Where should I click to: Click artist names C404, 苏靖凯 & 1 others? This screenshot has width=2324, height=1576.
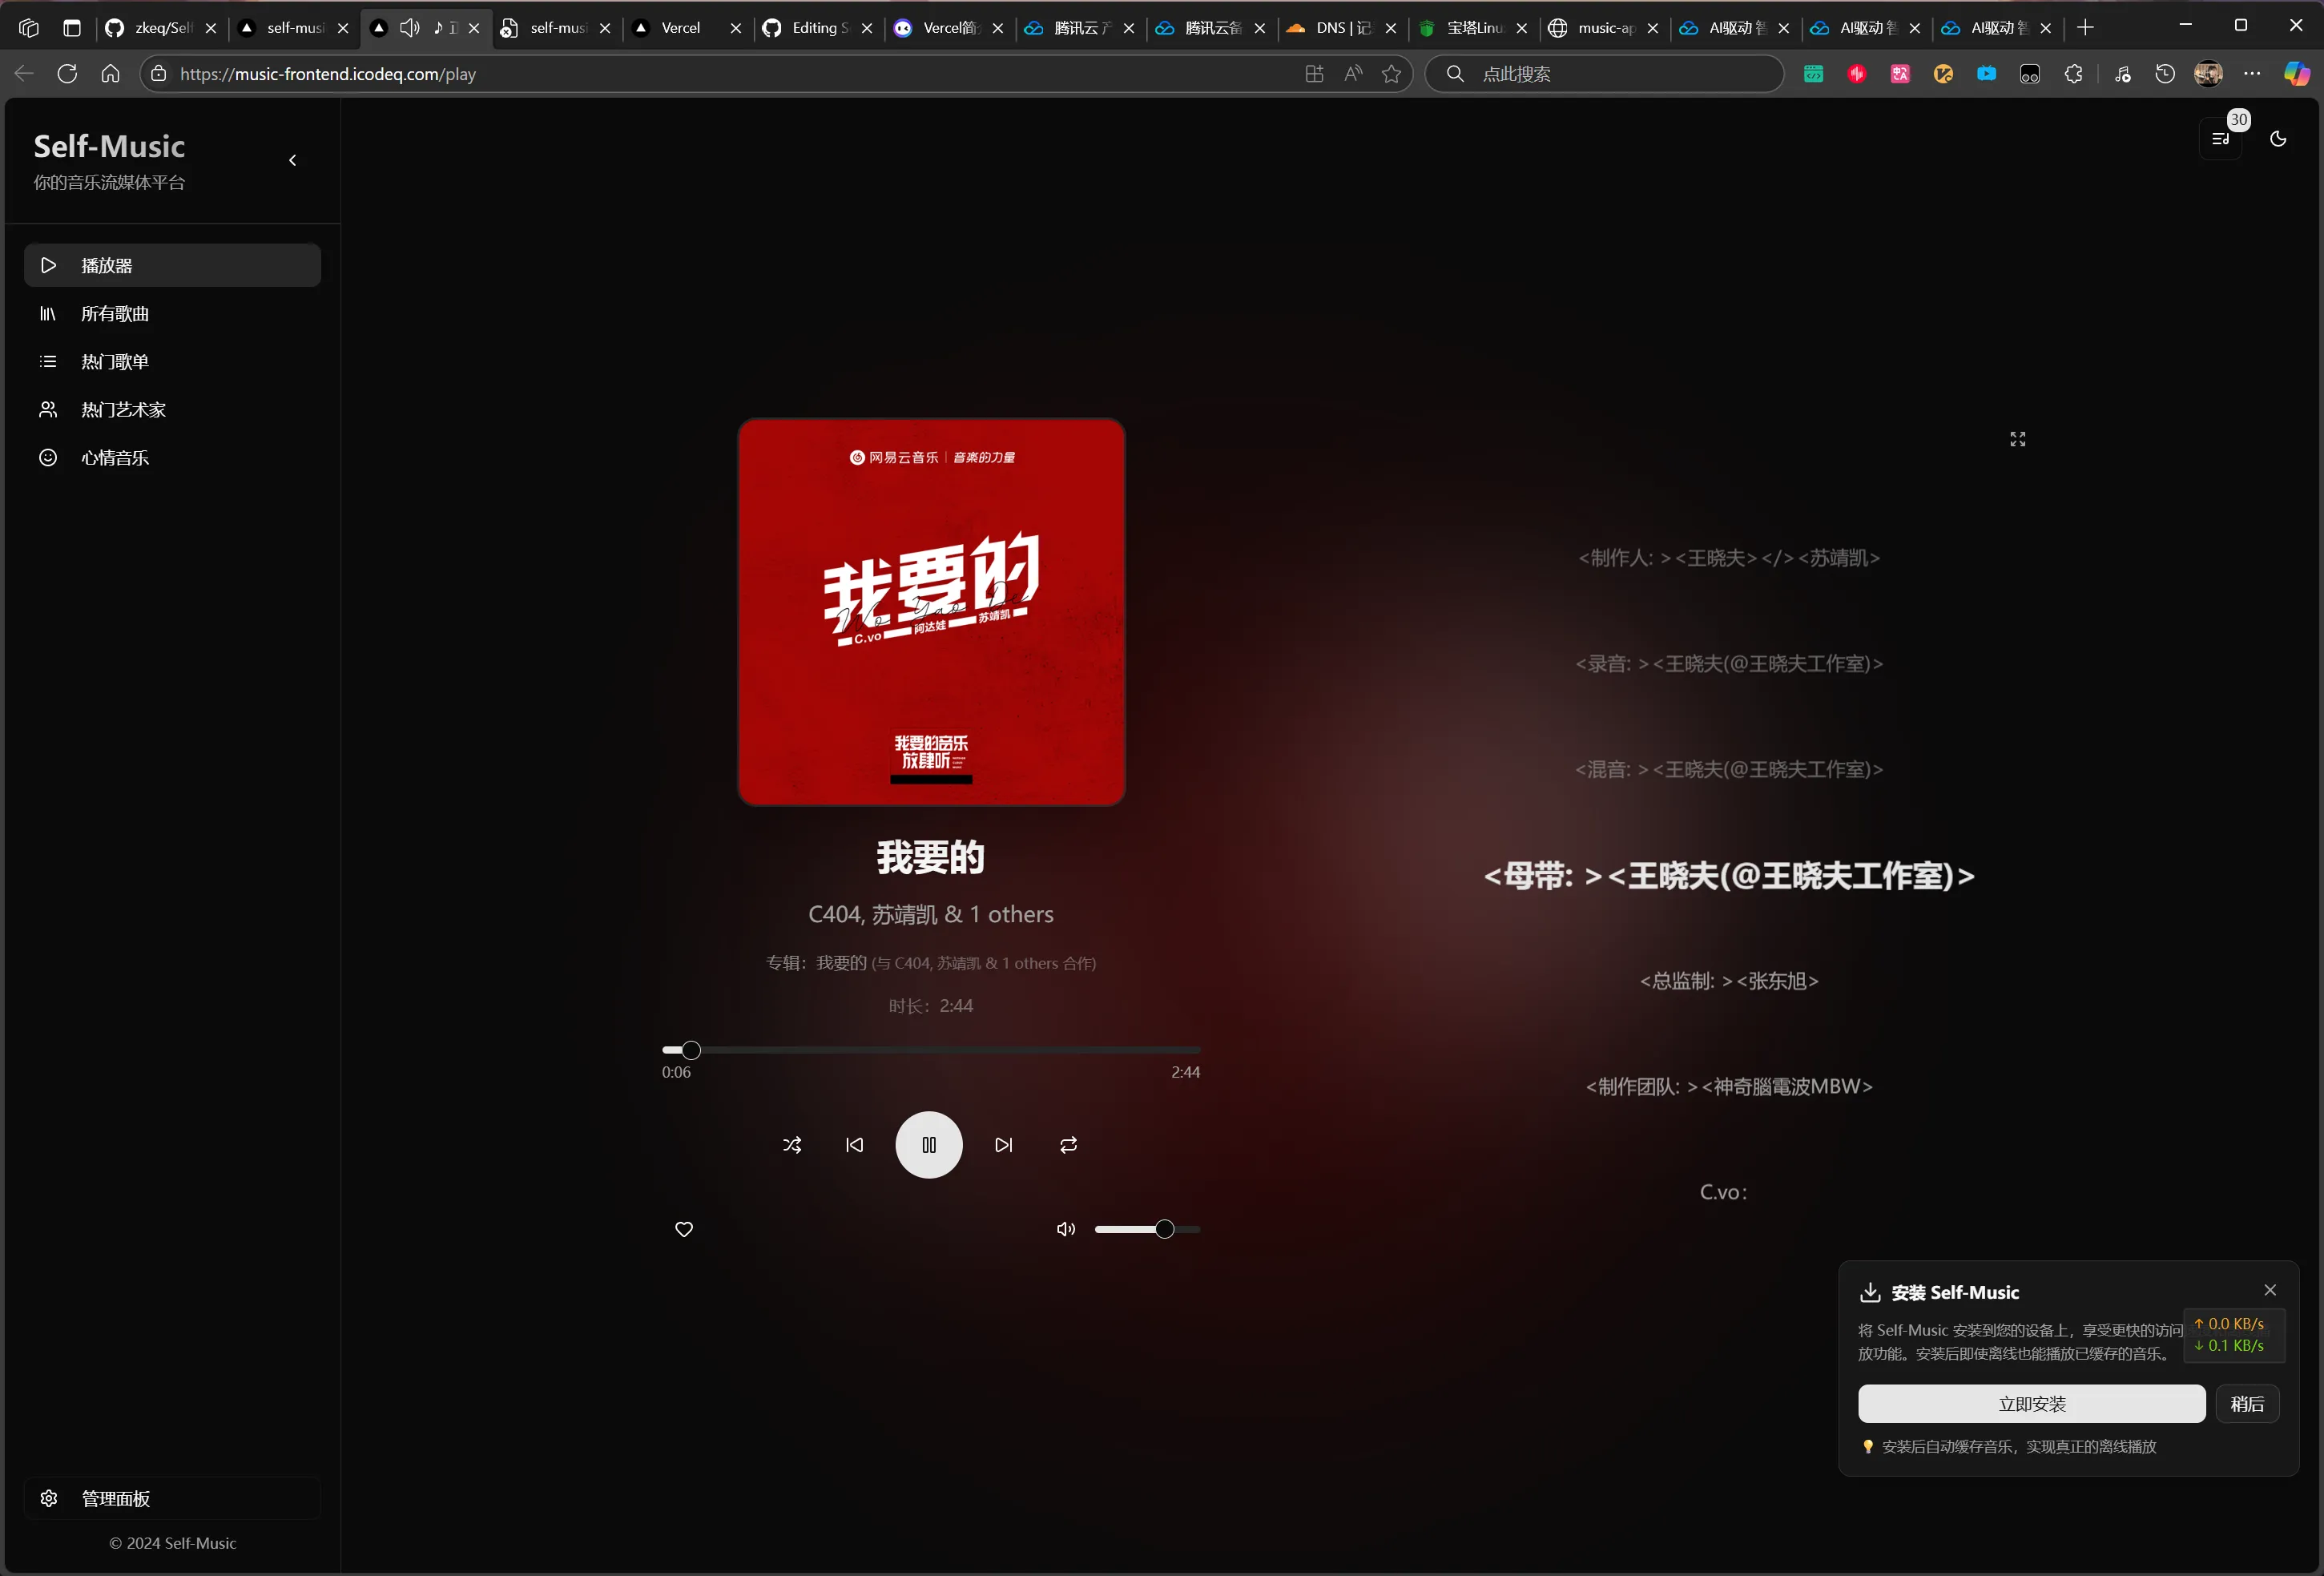[x=931, y=914]
